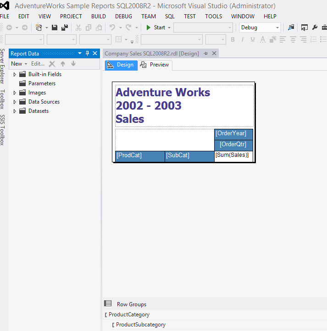Open the SSIS Toolbox side tab
Image resolution: width=327 pixels, height=331 pixels.
(x=3, y=130)
